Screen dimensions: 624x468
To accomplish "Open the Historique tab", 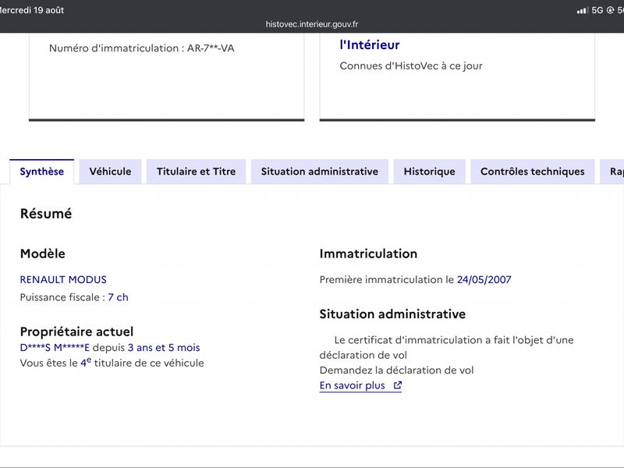I will pos(430,172).
